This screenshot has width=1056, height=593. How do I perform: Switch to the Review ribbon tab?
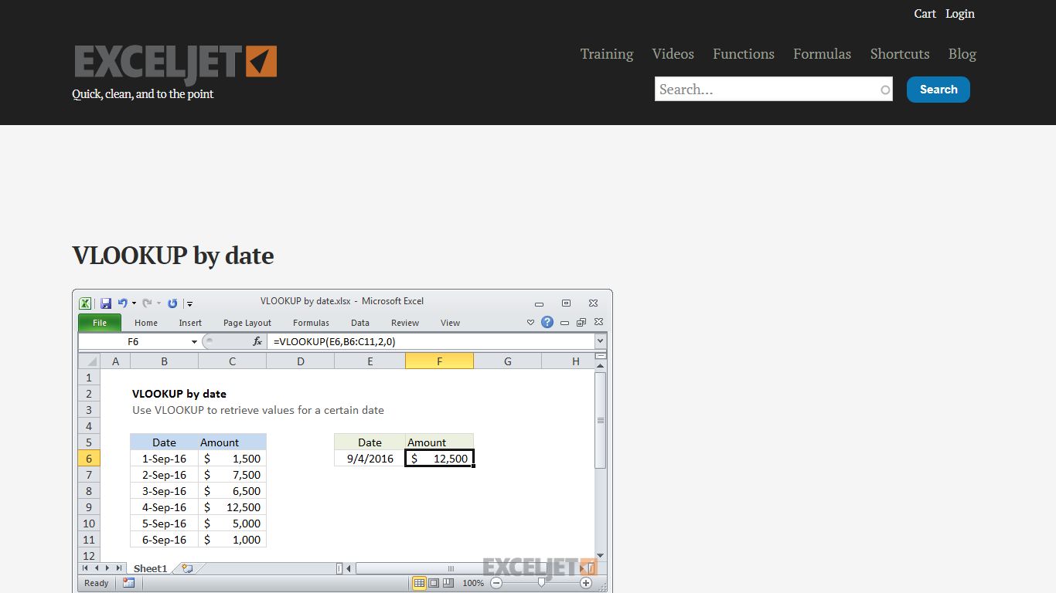coord(405,323)
